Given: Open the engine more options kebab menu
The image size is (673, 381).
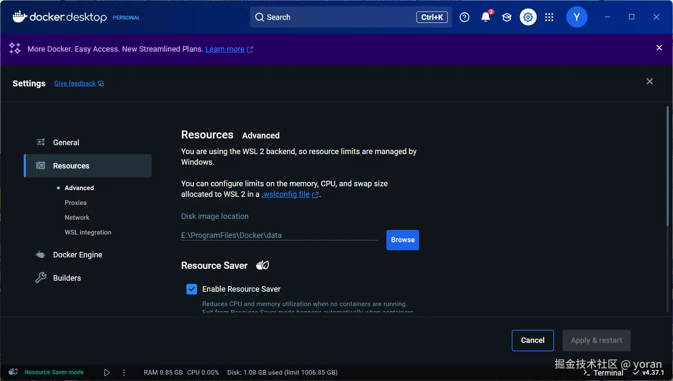Looking at the screenshot, I should pyautogui.click(x=124, y=373).
